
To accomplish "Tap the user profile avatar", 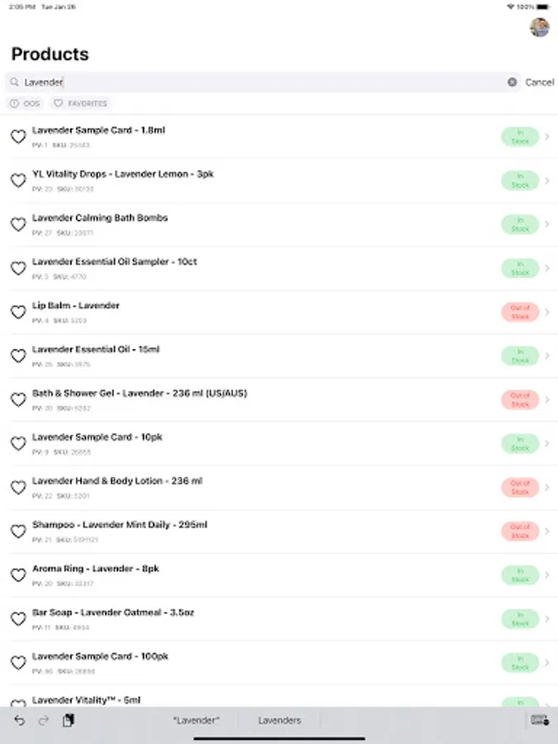I will point(540,27).
